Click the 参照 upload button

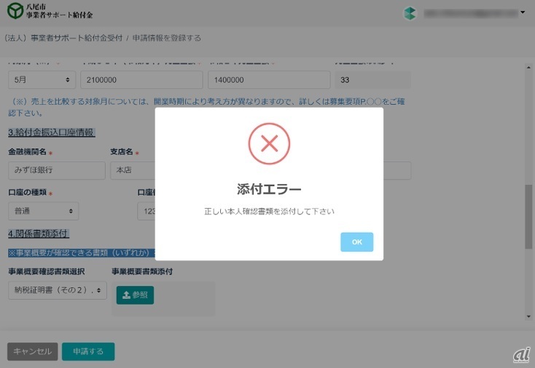coord(135,295)
